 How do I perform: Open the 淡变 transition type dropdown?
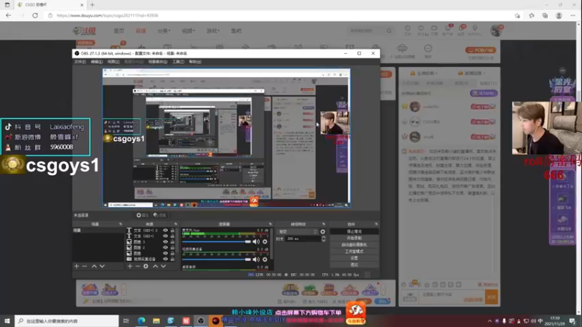click(298, 231)
